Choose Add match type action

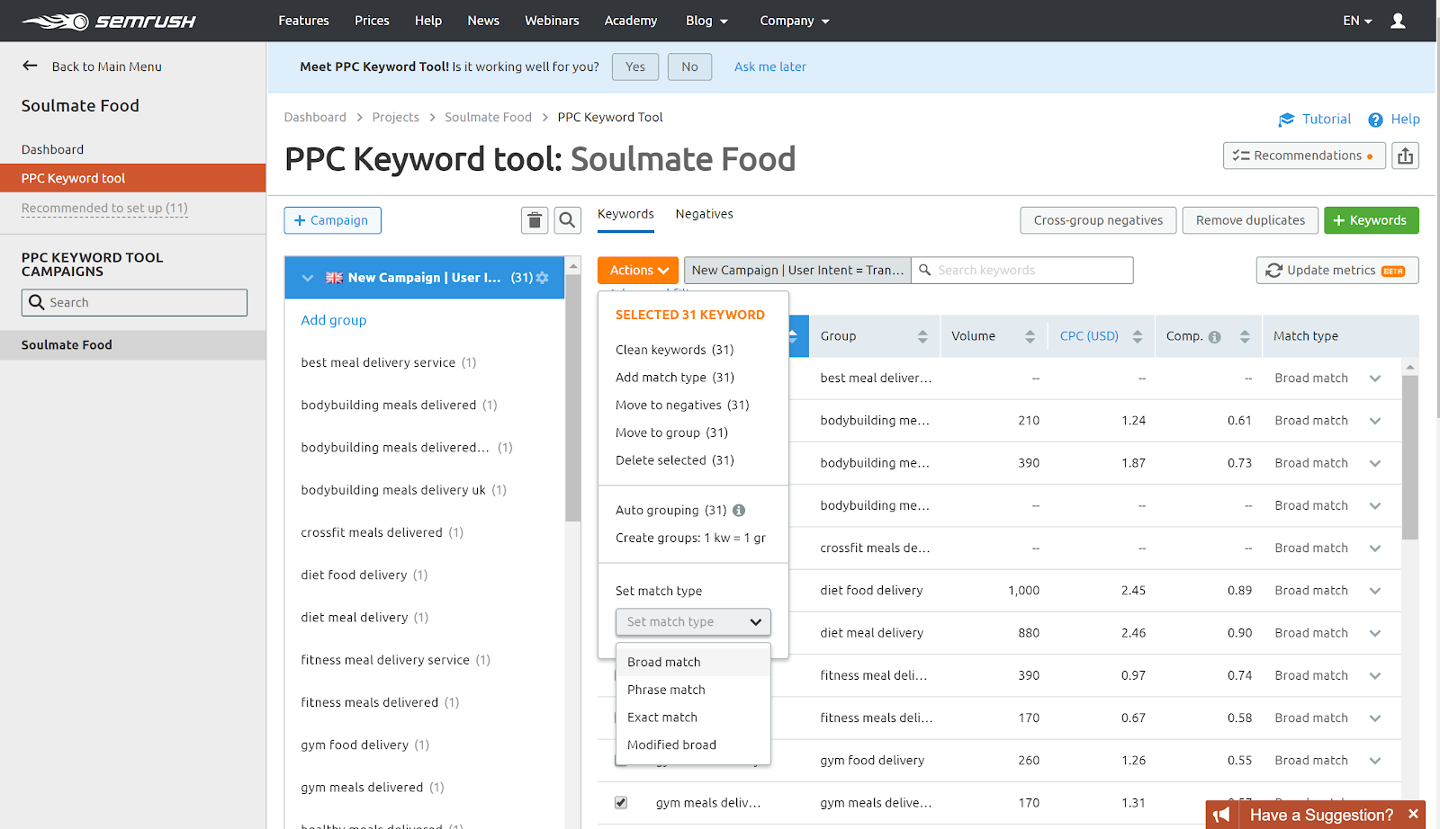click(675, 378)
